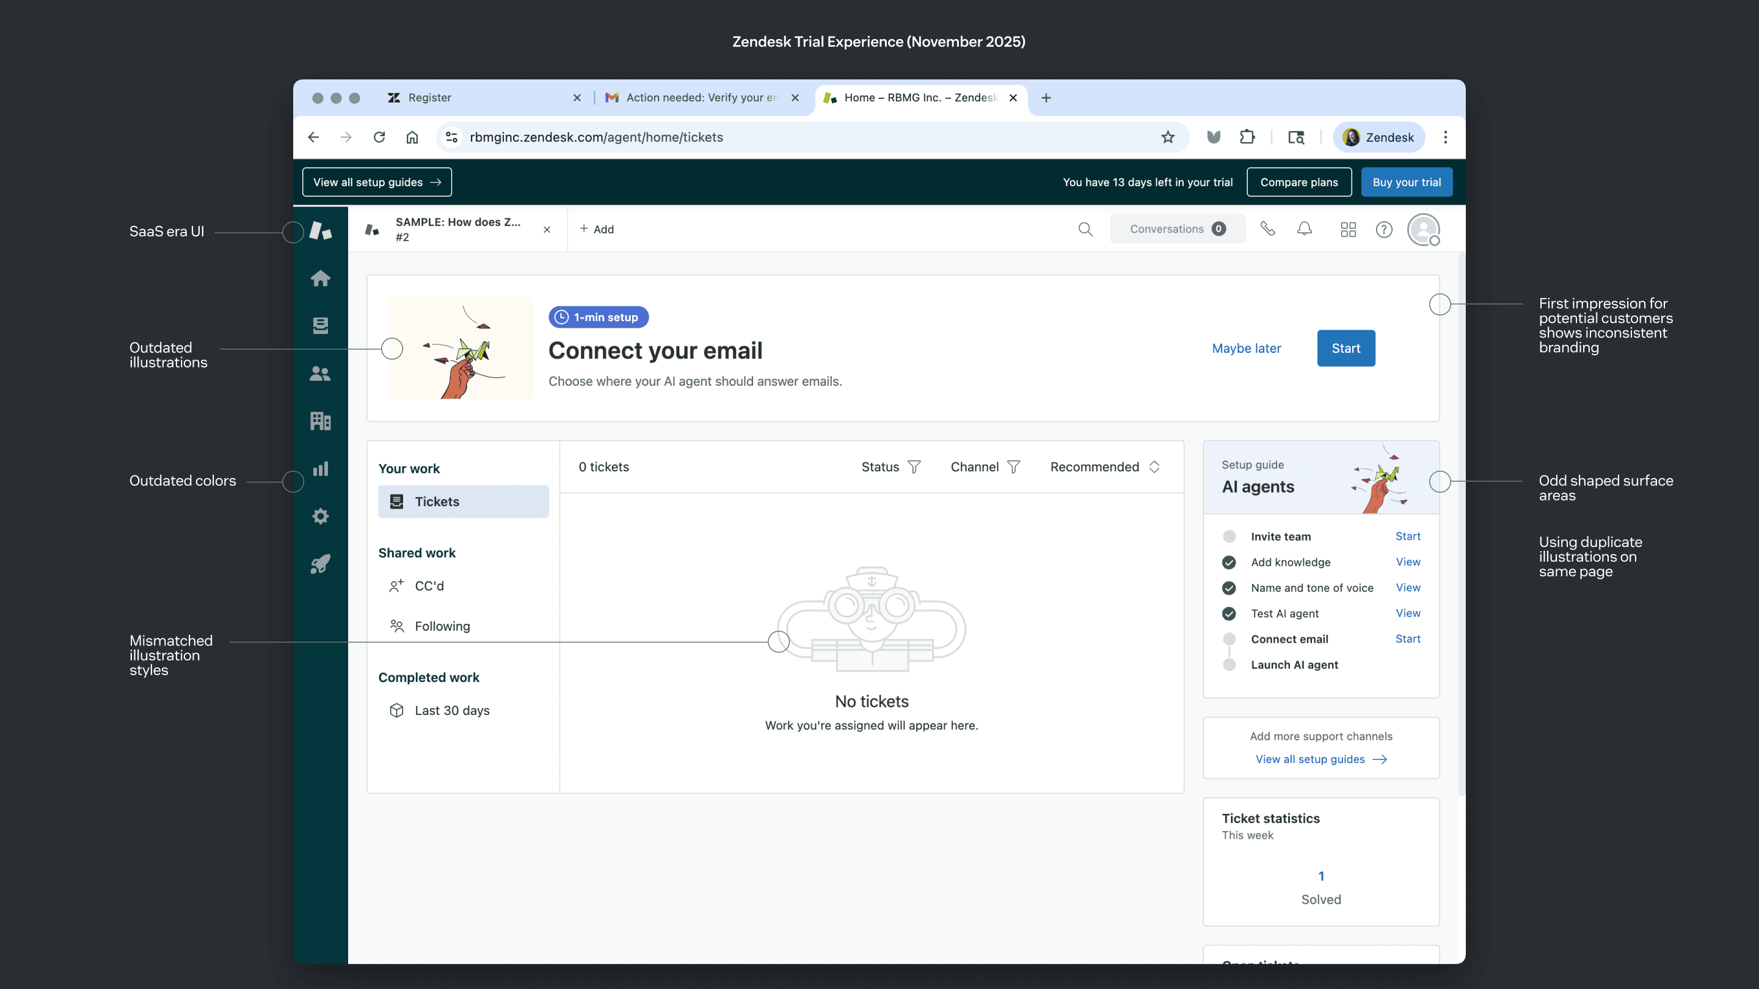Click the rocket Get Started icon
The height and width of the screenshot is (989, 1759).
[320, 563]
